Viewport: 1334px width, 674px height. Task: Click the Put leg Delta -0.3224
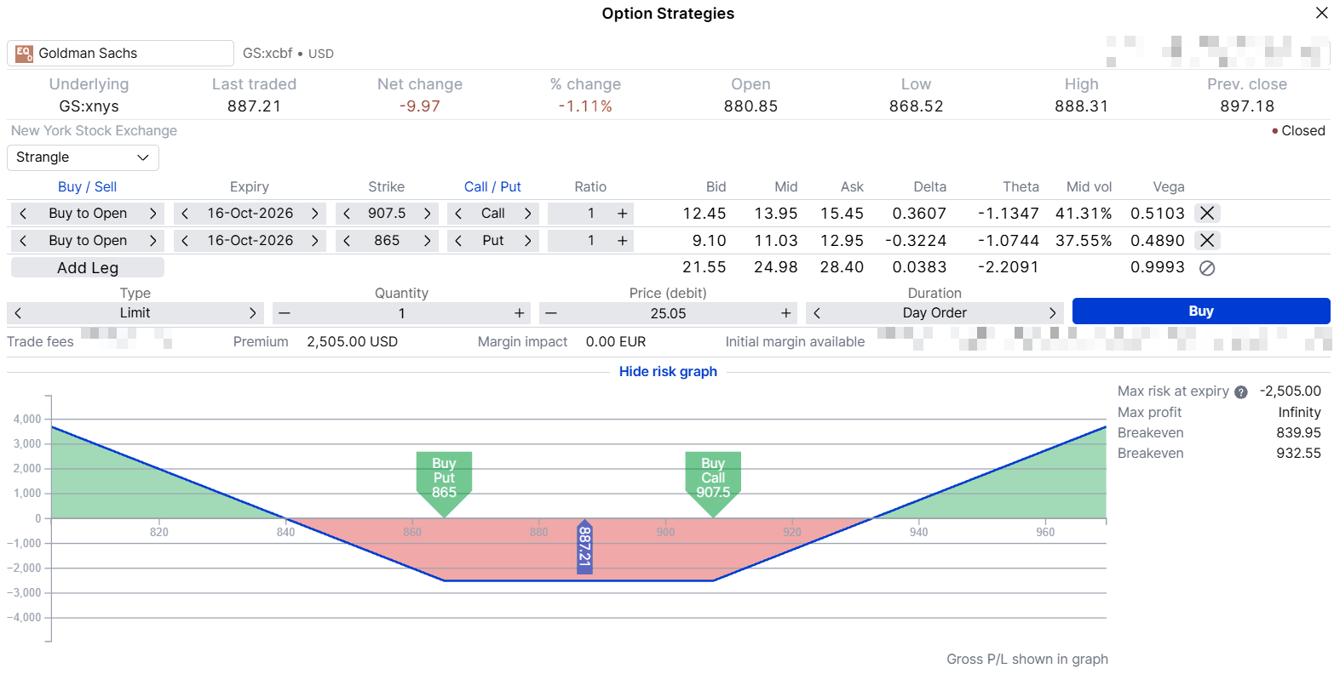click(916, 241)
